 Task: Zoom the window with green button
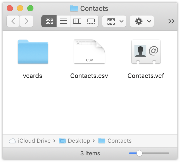click(30, 8)
